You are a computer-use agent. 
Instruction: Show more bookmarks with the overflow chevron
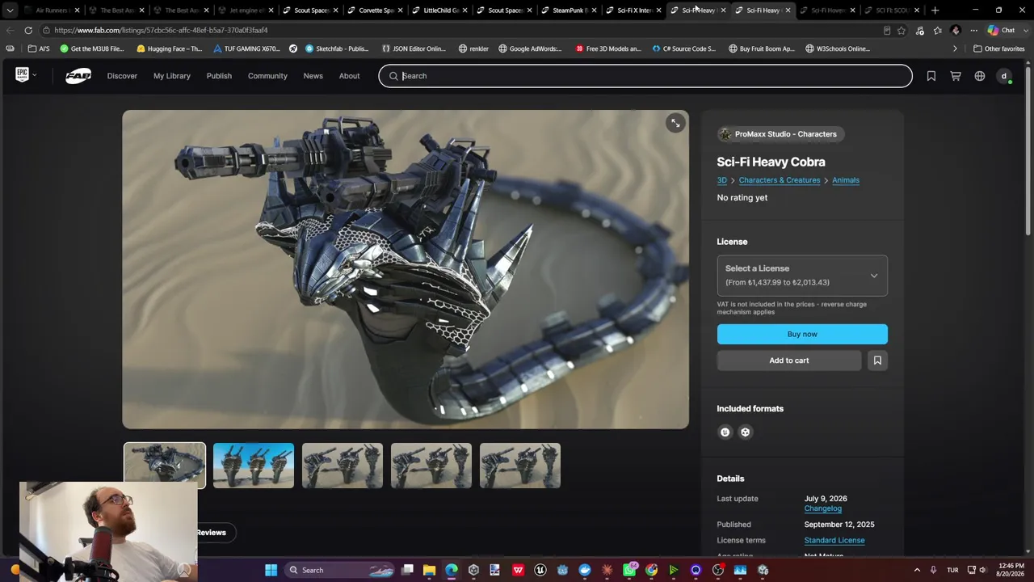click(x=955, y=48)
